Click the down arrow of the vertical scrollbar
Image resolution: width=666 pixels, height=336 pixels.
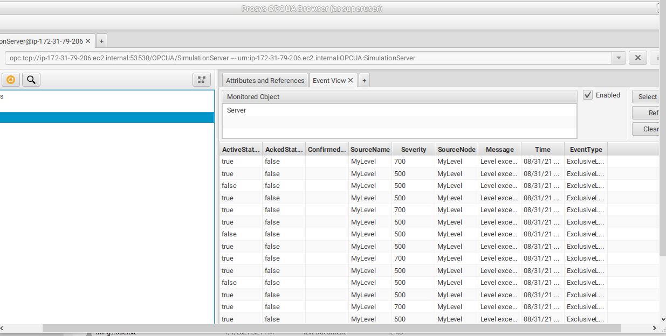tap(662, 319)
